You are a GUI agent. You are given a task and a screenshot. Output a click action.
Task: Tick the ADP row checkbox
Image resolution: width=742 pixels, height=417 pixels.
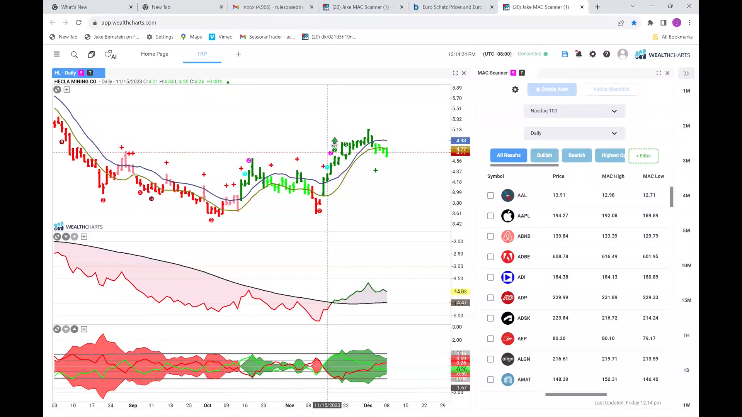(490, 298)
